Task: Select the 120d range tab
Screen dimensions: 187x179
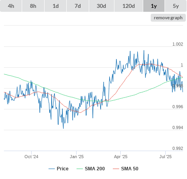Action: pyautogui.click(x=129, y=6)
